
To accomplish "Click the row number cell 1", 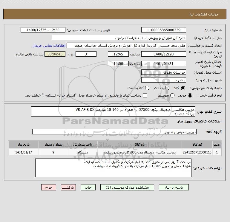I will click(x=217, y=152).
